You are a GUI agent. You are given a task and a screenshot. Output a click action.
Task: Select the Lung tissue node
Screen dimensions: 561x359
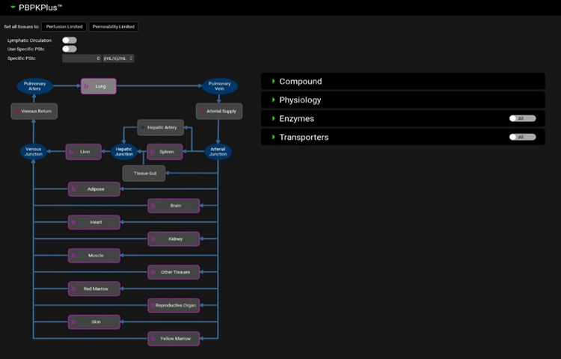pos(99,87)
